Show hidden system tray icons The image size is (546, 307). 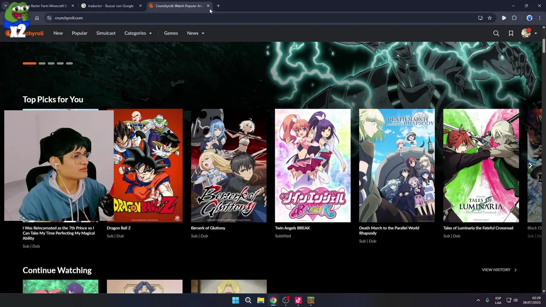tap(478, 301)
